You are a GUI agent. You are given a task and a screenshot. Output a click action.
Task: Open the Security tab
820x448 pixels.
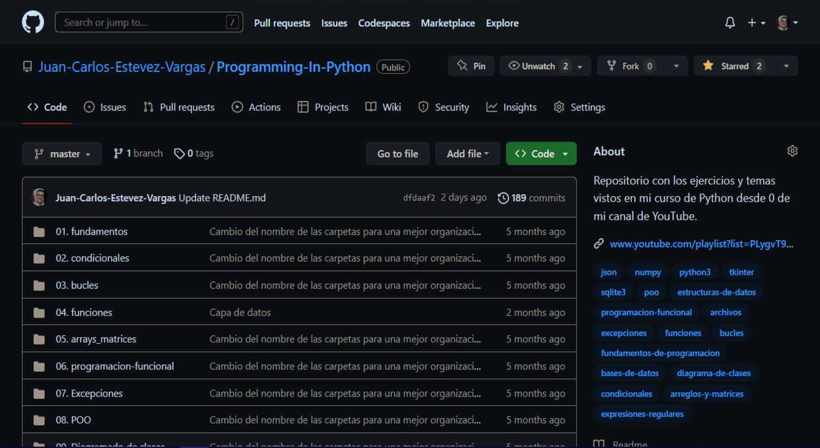click(x=444, y=107)
